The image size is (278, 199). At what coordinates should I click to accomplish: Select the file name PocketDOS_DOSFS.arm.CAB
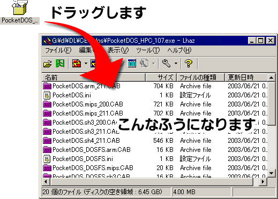pos(92,150)
